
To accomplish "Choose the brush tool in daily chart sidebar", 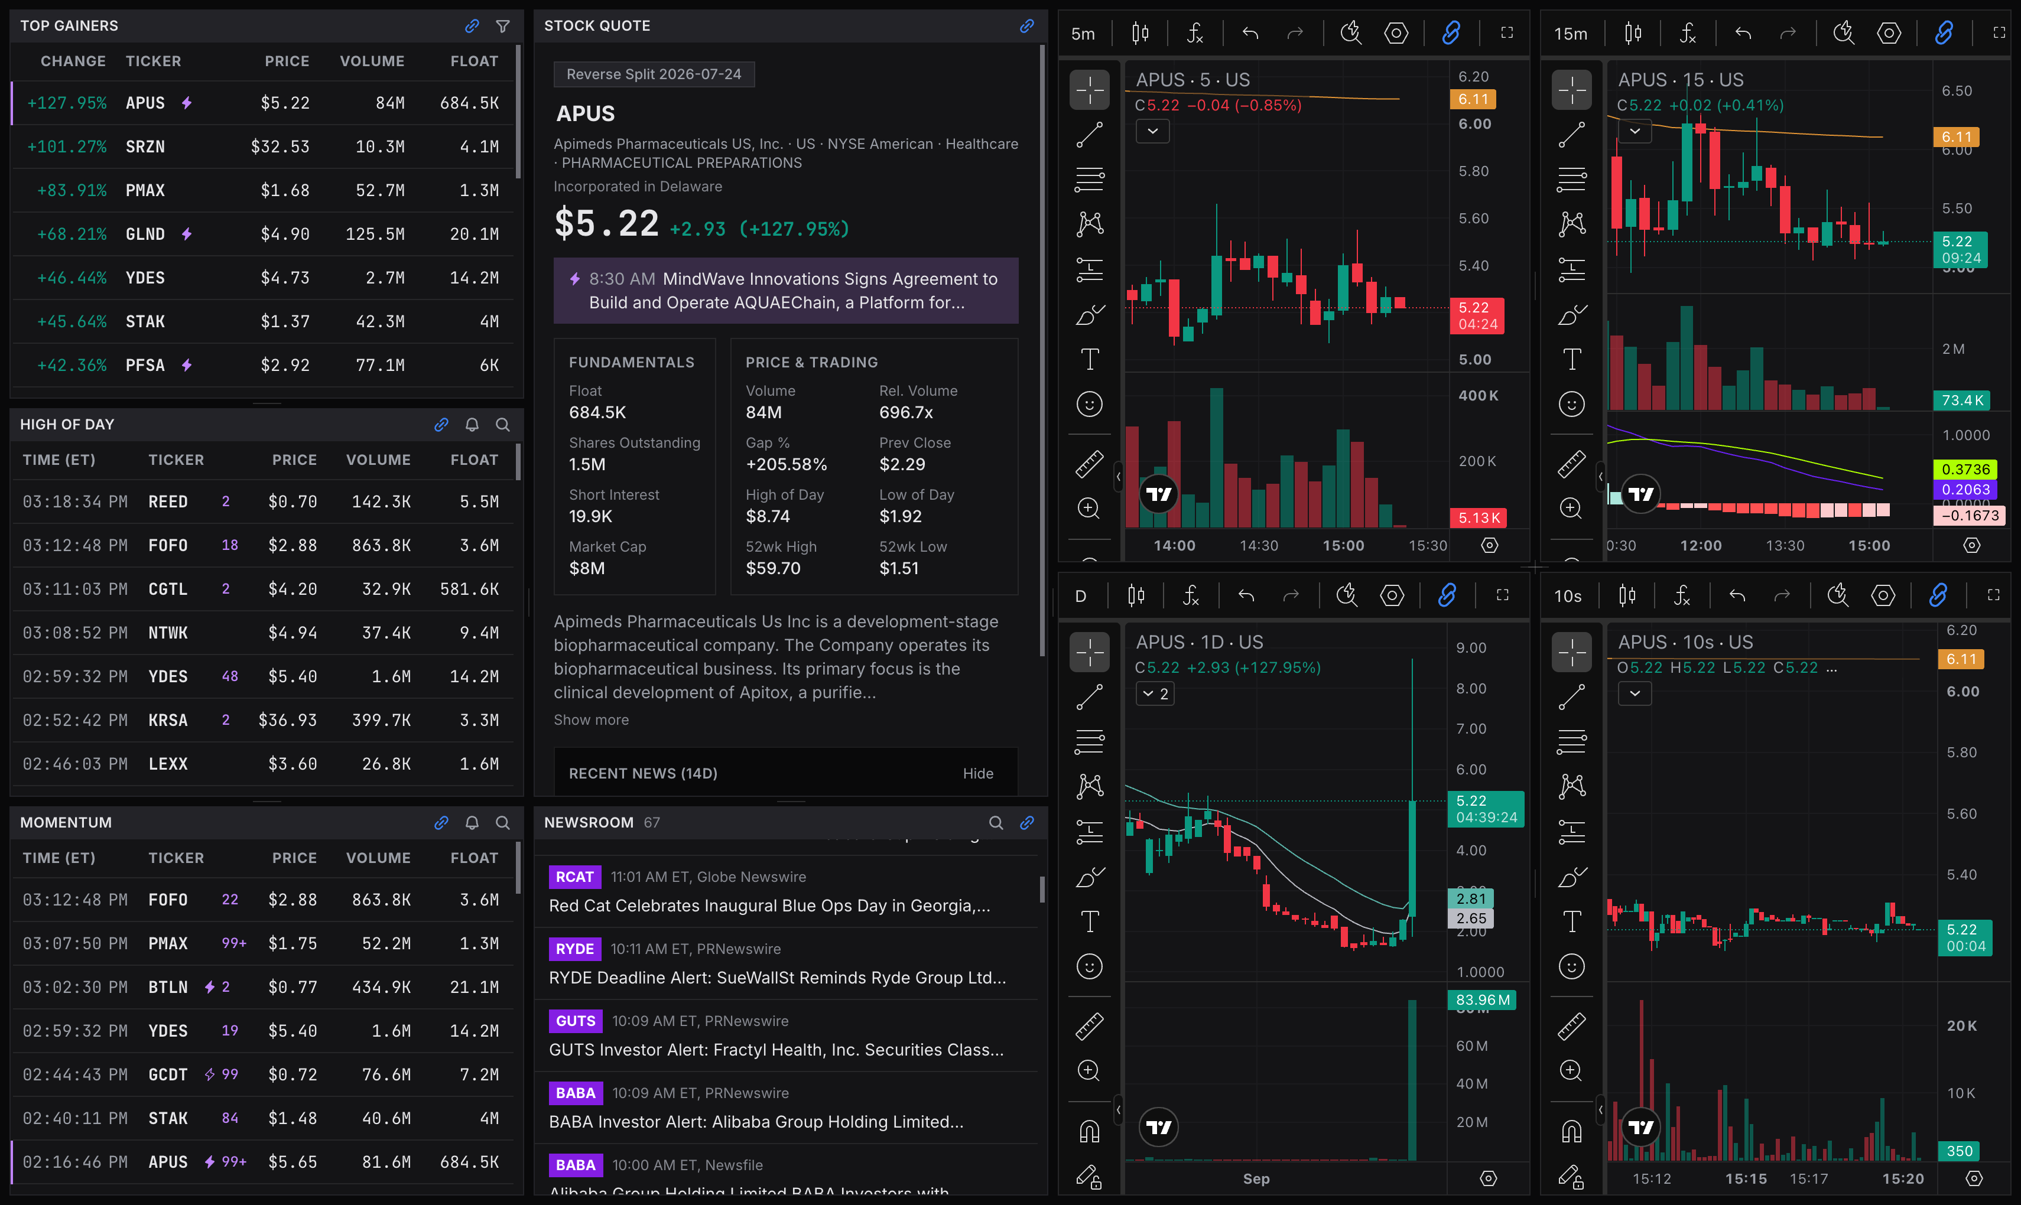I will (x=1089, y=877).
